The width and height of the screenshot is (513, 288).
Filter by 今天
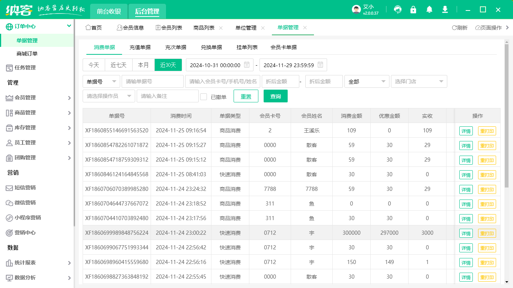point(94,65)
